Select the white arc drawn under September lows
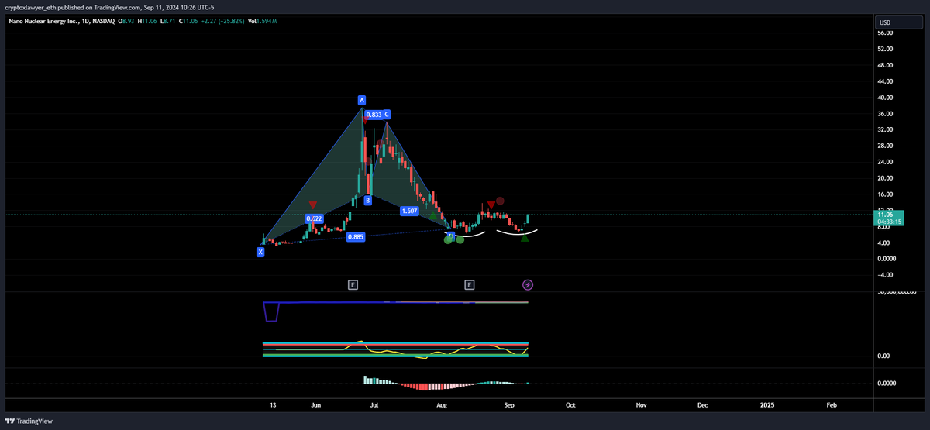The height and width of the screenshot is (430, 930). 517,232
